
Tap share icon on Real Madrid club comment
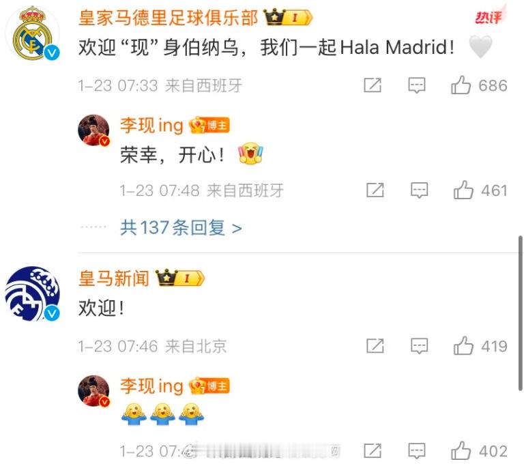[x=373, y=85]
